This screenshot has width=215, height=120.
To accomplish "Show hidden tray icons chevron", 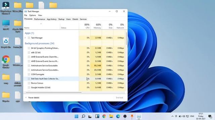I will coord(172,116).
